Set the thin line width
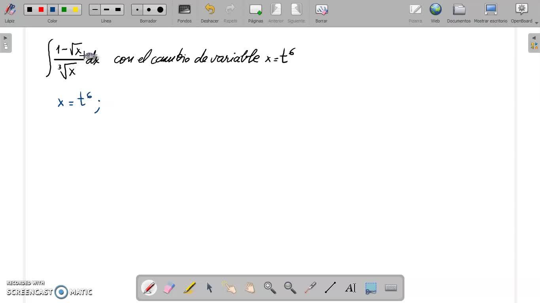The width and height of the screenshot is (540, 303). [95, 9]
